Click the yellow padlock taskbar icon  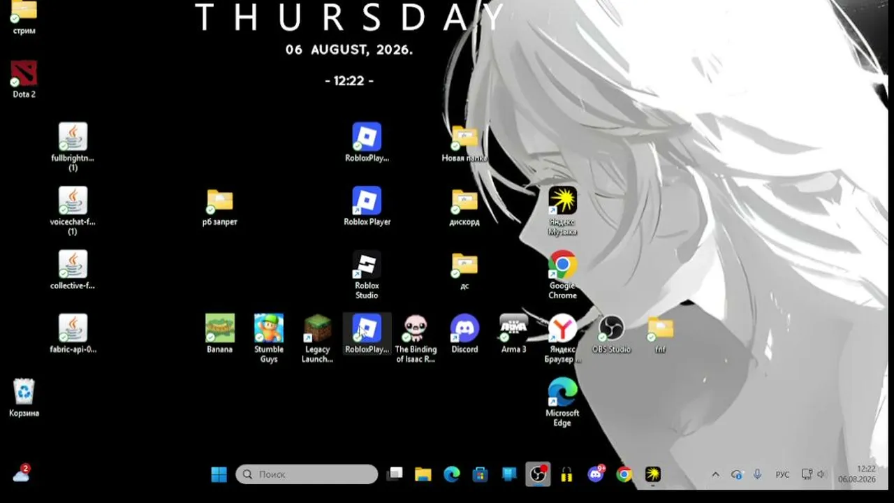(x=566, y=474)
